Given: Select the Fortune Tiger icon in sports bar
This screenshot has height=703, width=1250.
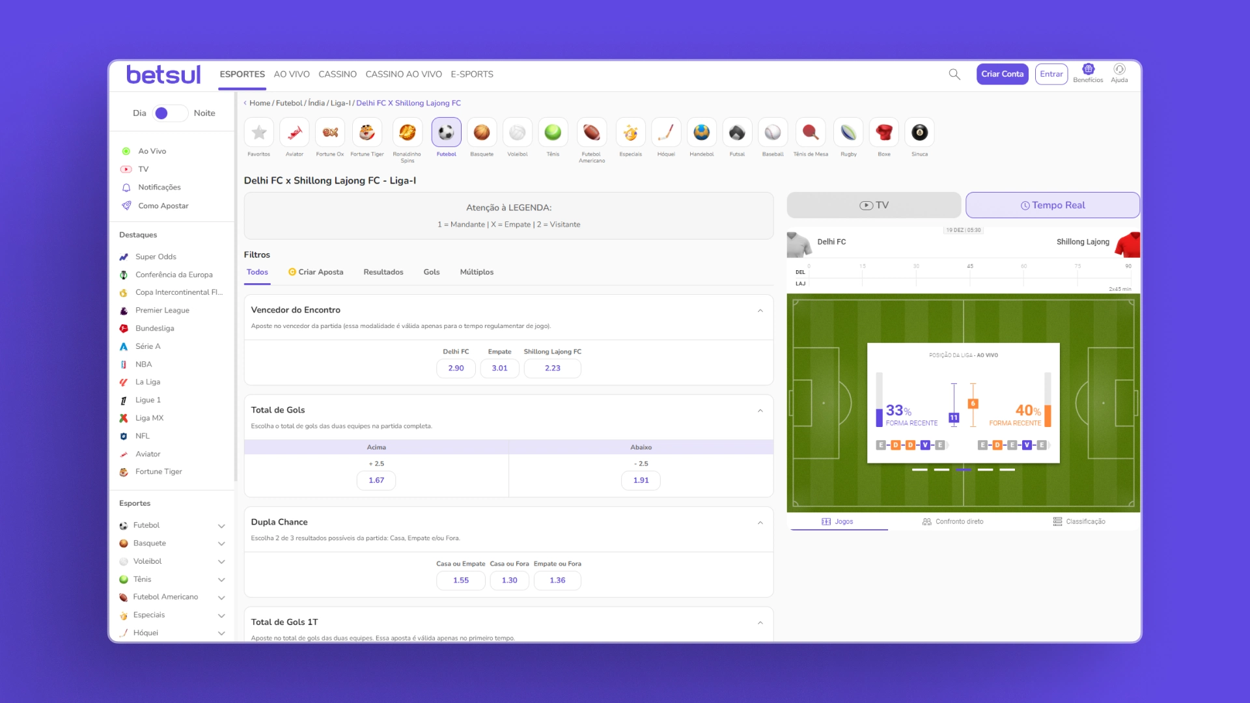Looking at the screenshot, I should (367, 133).
